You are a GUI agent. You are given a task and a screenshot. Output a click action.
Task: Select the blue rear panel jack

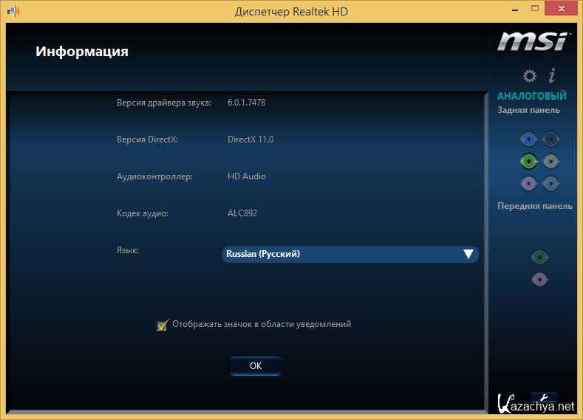tap(528, 139)
